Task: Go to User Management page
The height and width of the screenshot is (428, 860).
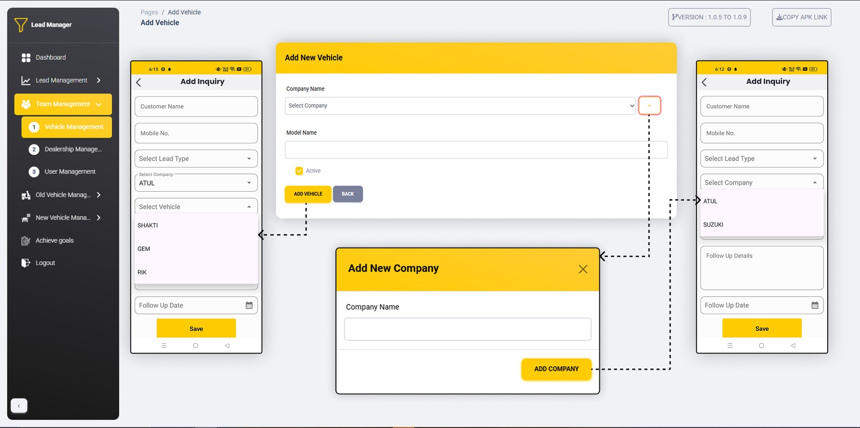Action: click(70, 172)
